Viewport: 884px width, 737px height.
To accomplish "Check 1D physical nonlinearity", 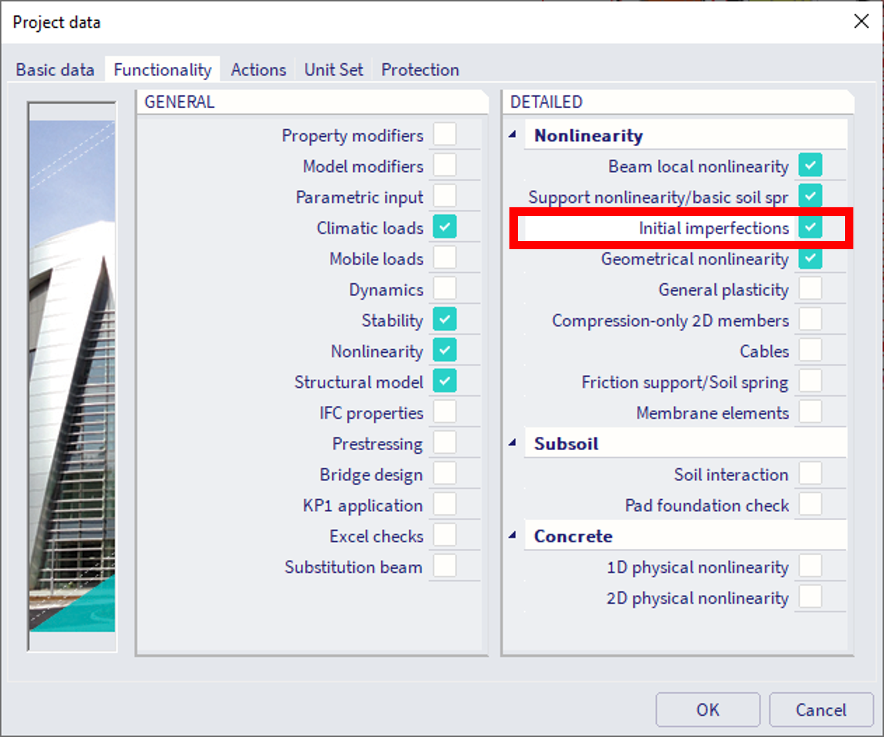I will (810, 567).
